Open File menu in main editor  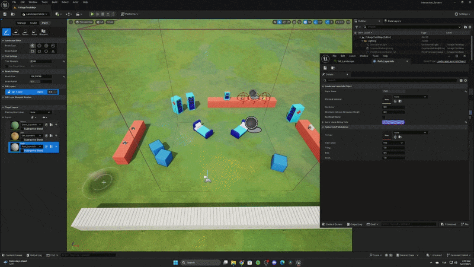tap(14, 2)
